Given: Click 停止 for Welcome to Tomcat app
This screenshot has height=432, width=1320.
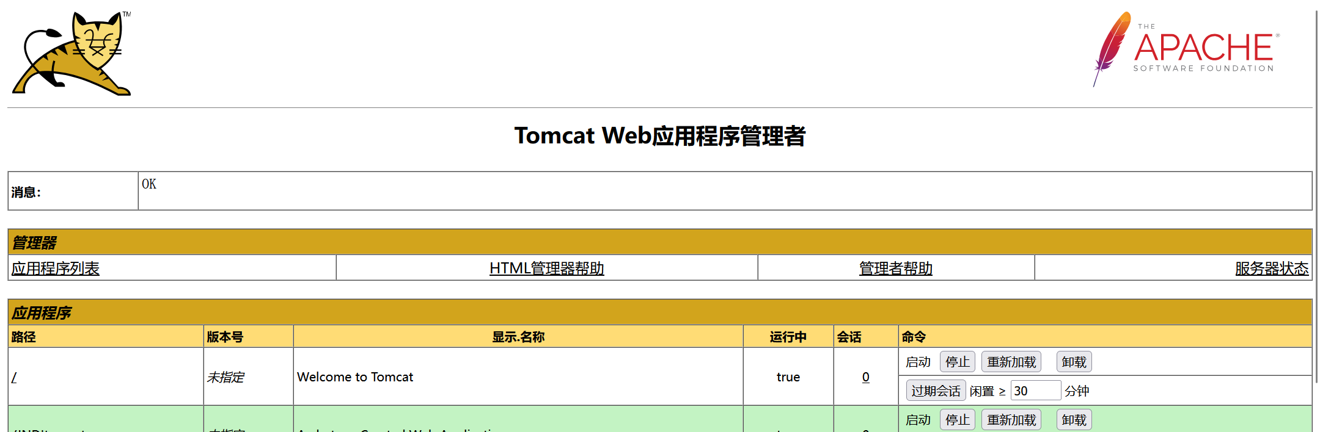Looking at the screenshot, I should pyautogui.click(x=957, y=362).
